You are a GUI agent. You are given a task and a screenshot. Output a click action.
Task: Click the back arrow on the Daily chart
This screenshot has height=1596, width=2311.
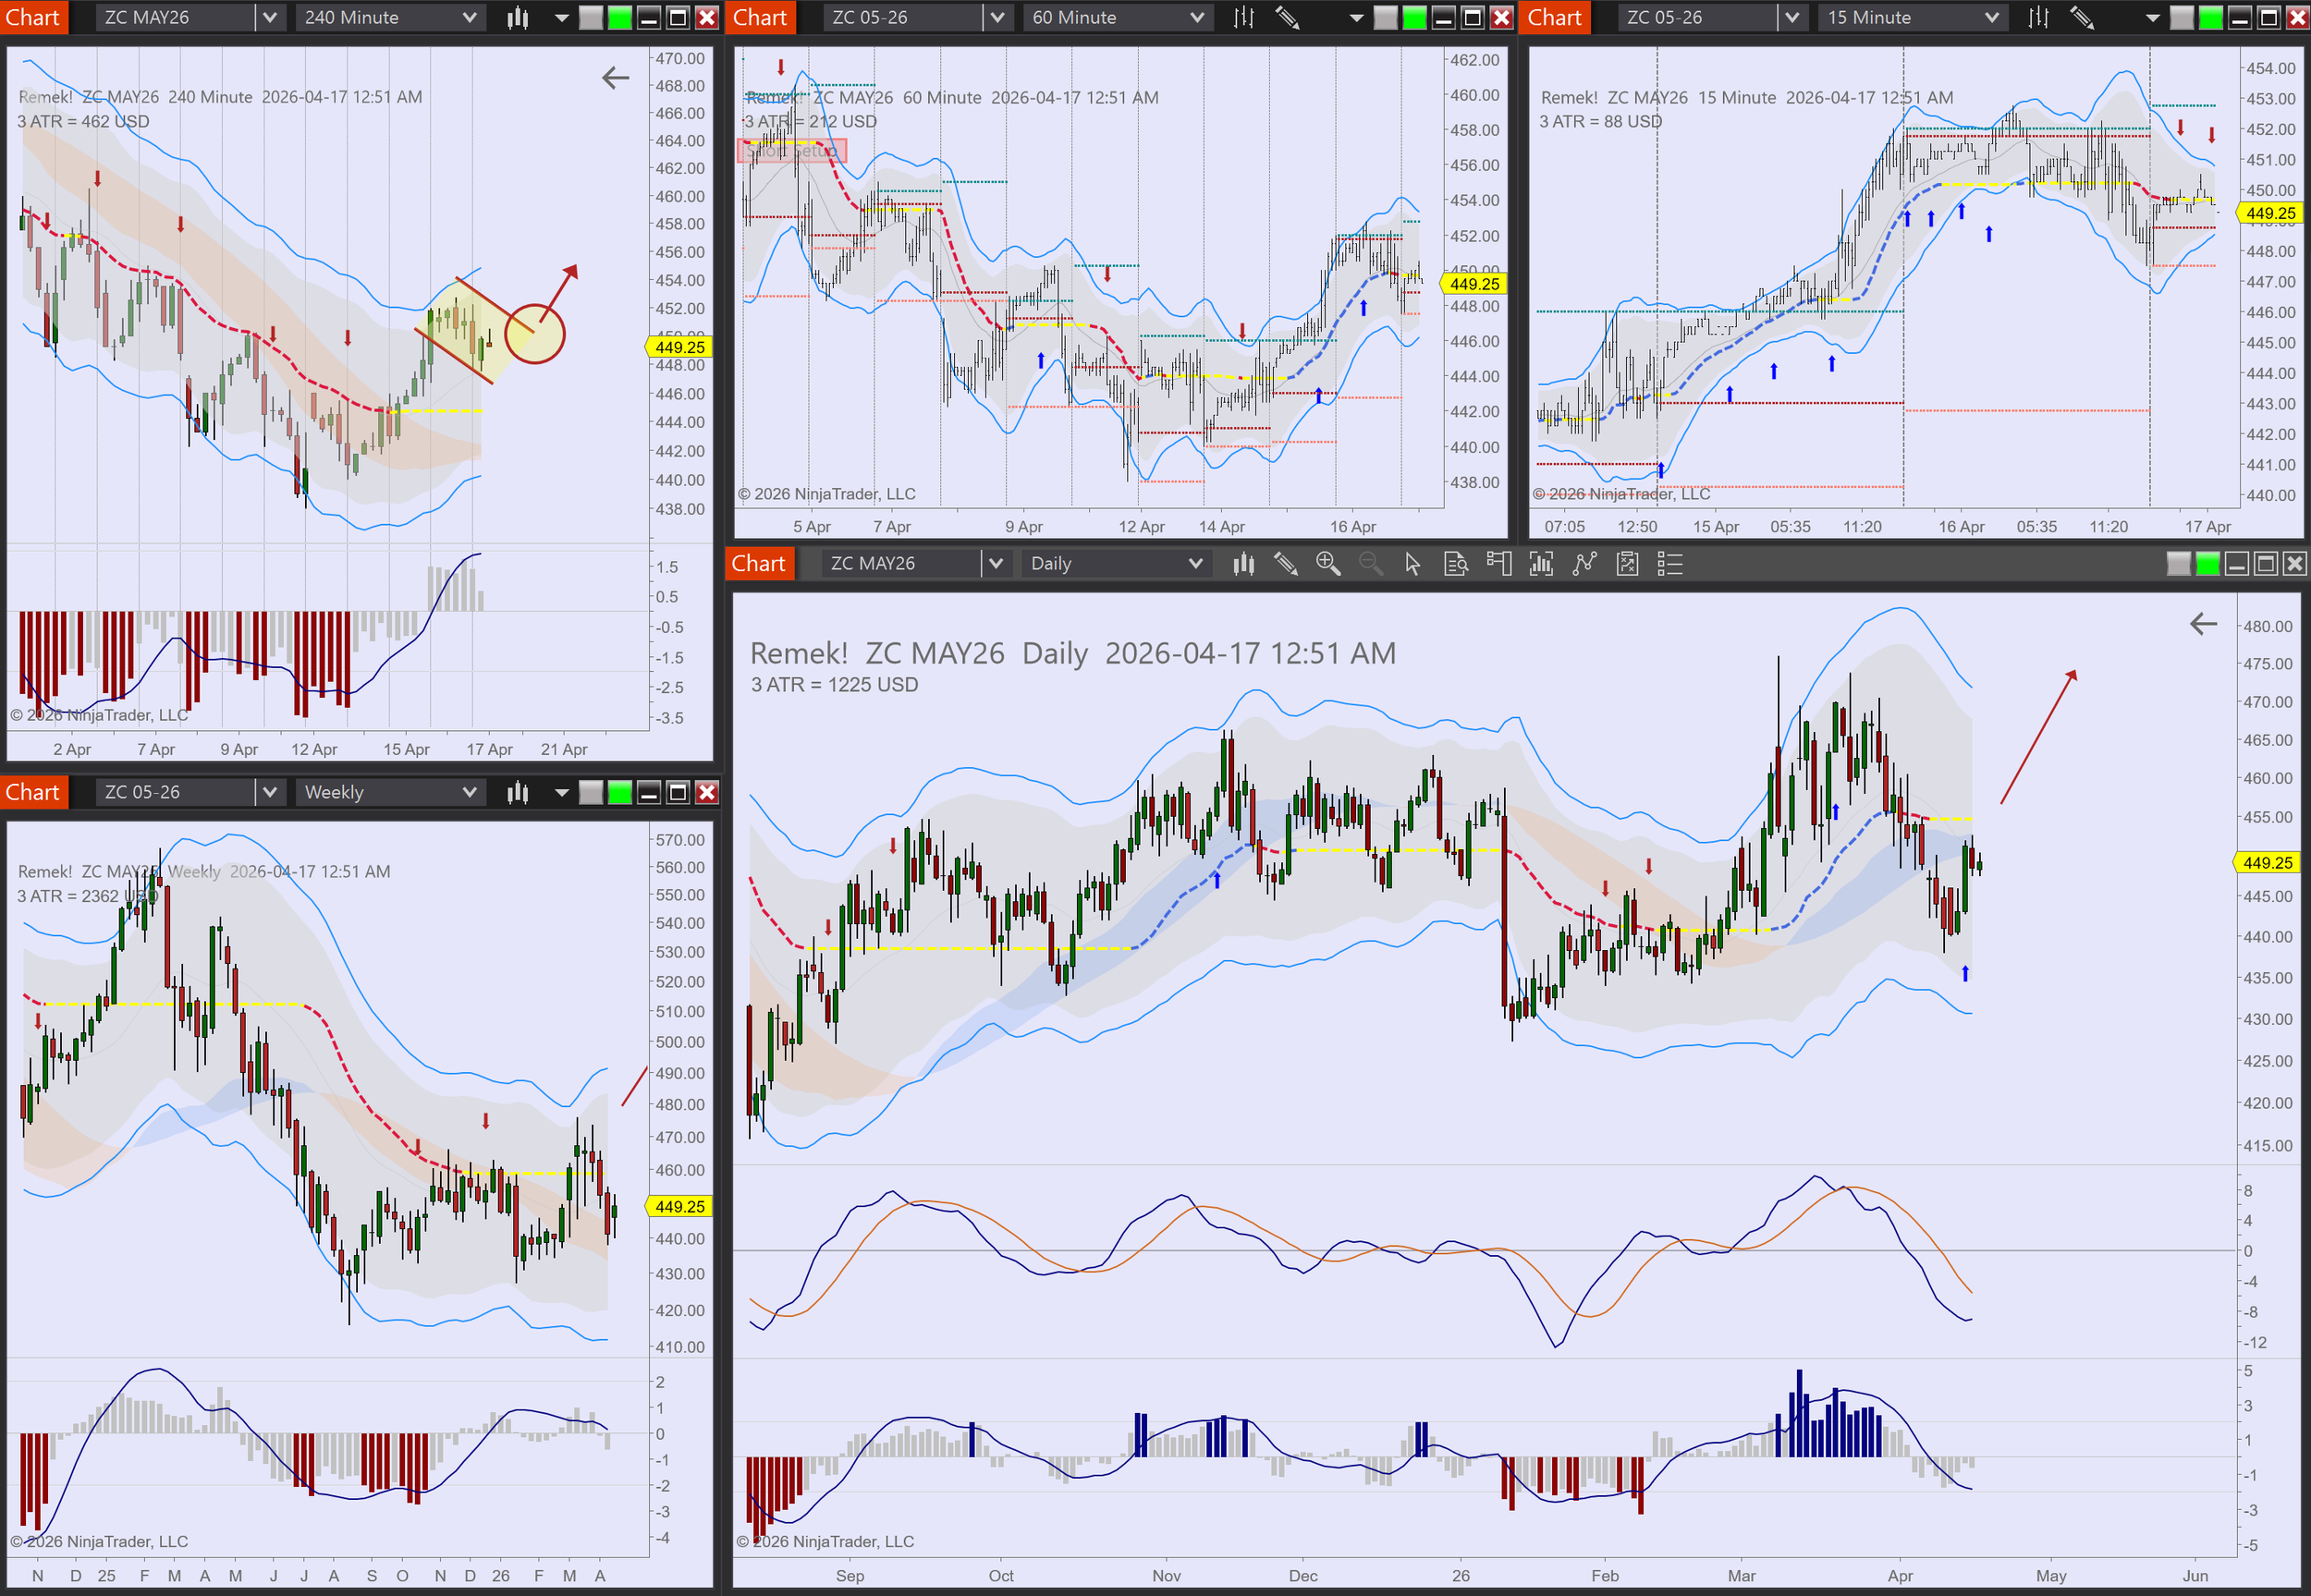[x=2203, y=625]
